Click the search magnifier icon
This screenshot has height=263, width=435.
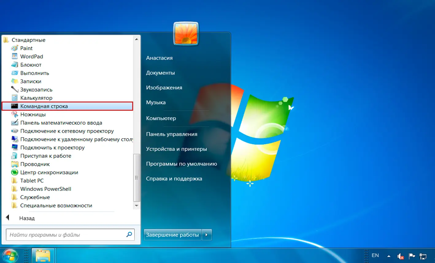[x=129, y=235]
